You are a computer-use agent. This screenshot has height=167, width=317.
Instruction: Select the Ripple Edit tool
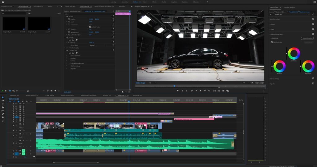click(3, 104)
